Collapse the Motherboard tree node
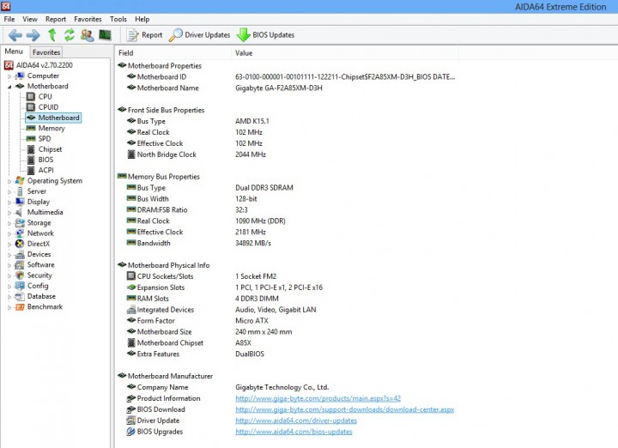618x448 pixels. coord(9,87)
